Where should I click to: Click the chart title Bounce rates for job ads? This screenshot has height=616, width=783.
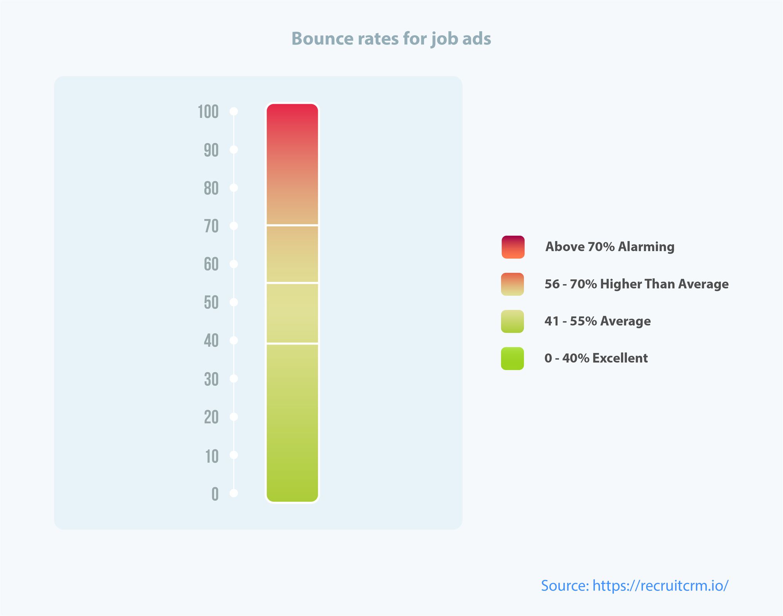tap(391, 39)
